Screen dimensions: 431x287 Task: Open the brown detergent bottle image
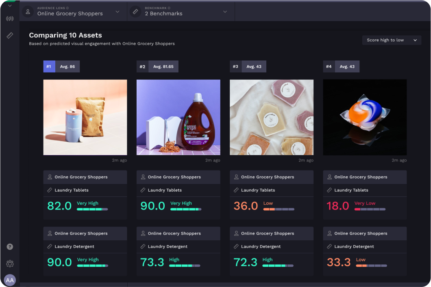tap(178, 117)
